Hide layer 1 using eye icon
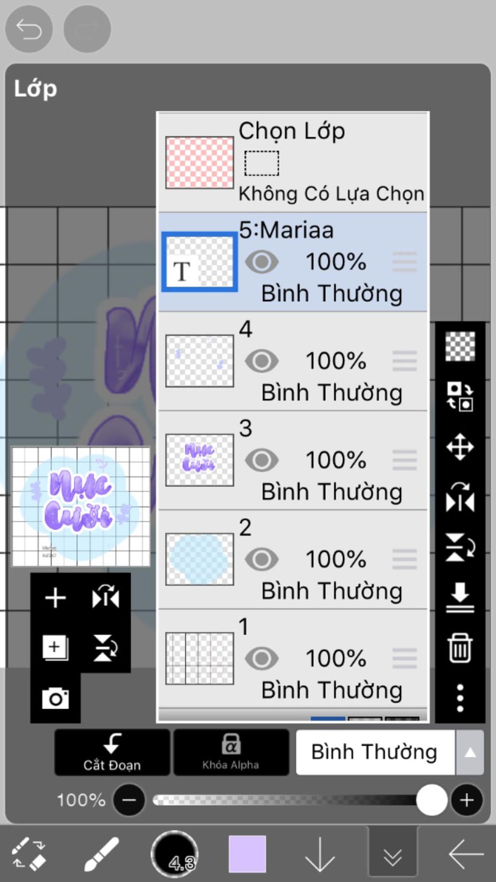The image size is (496, 882). (262, 659)
